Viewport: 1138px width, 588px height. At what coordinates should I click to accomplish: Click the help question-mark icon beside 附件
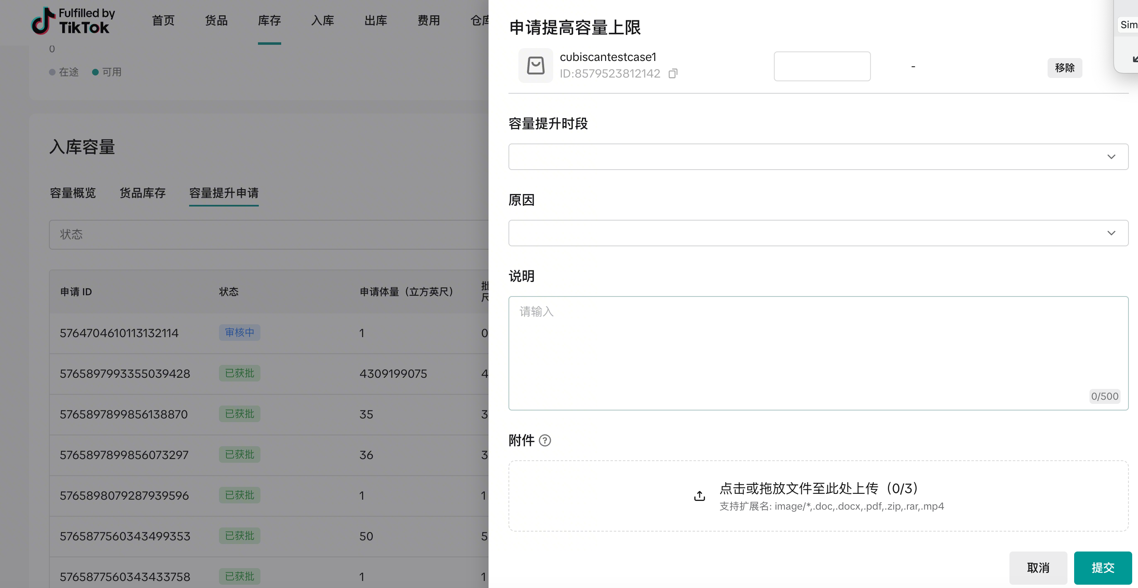(x=545, y=440)
